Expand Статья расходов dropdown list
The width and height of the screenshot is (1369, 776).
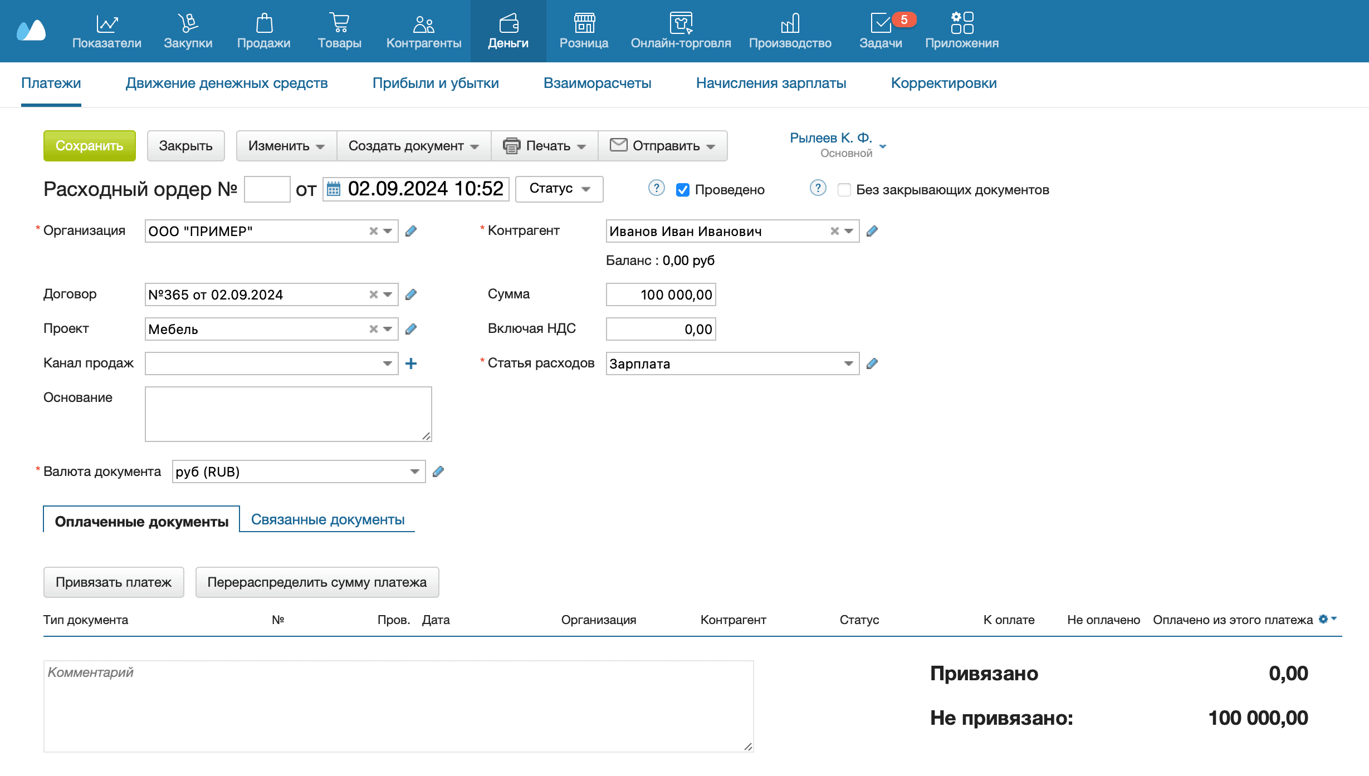[848, 364]
